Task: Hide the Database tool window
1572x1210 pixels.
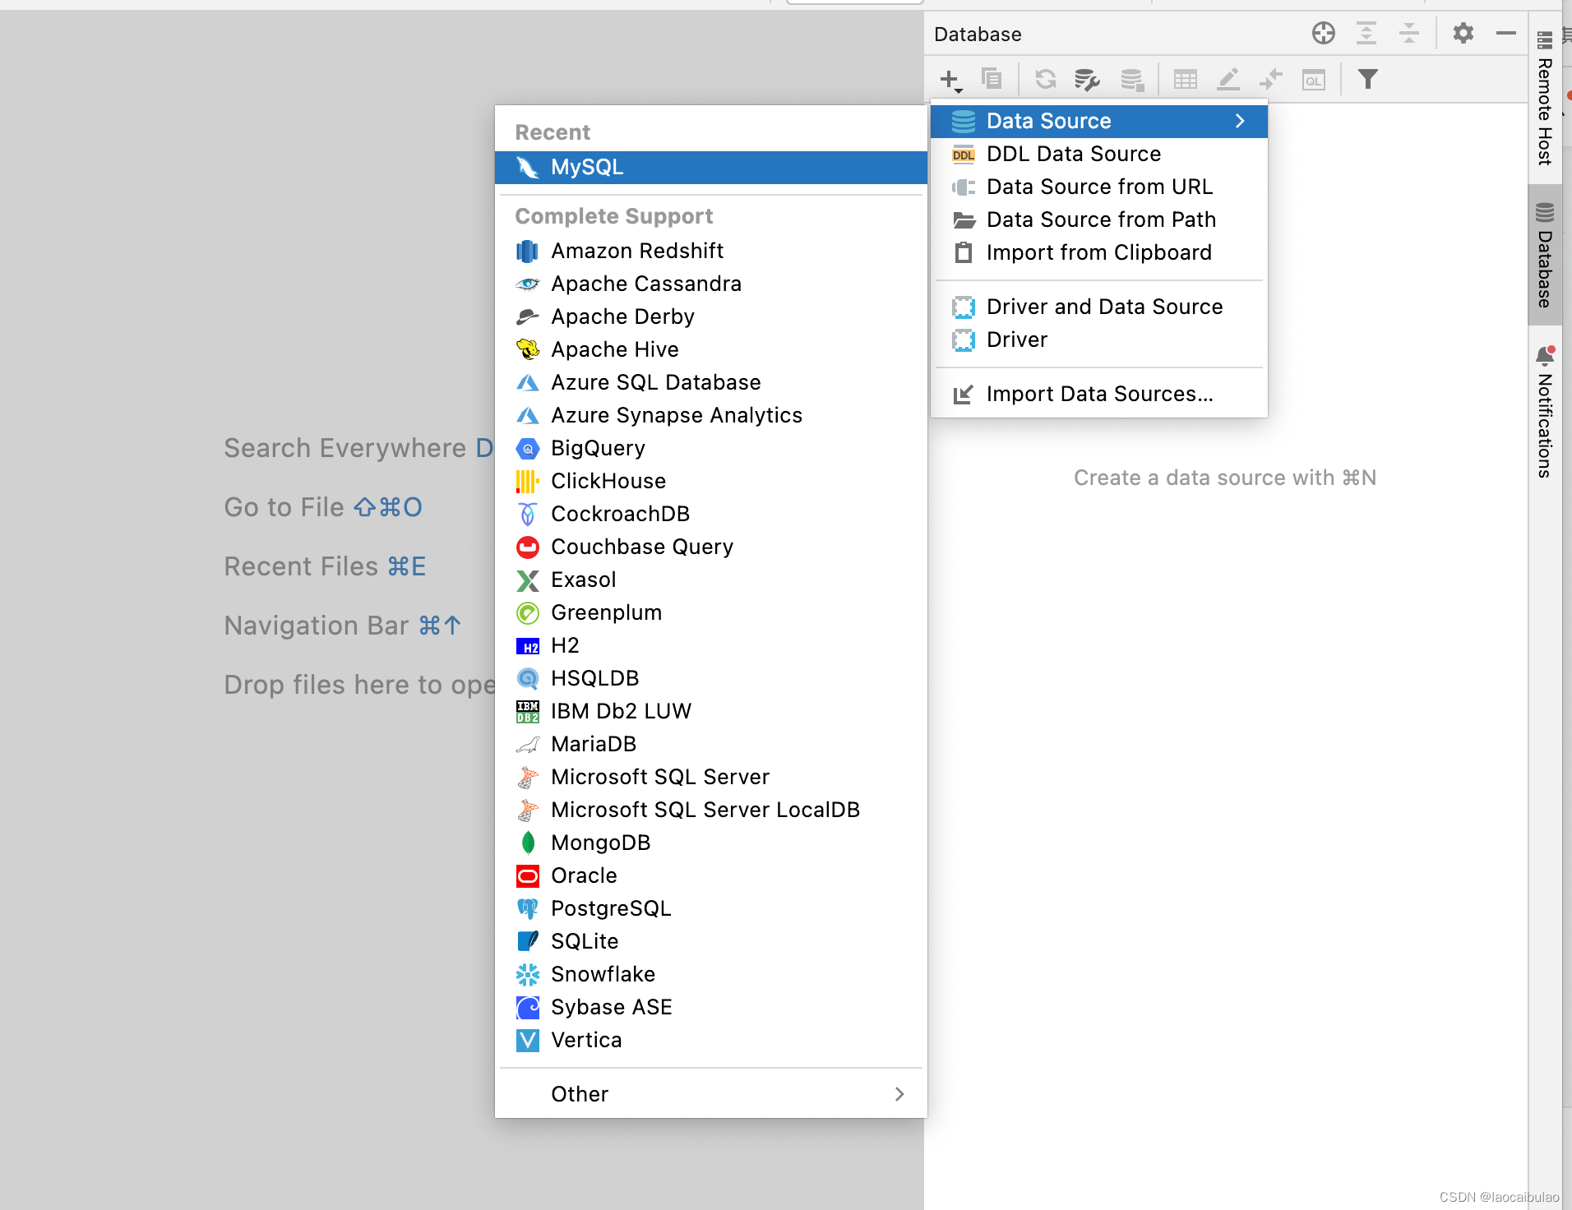Action: (1507, 34)
